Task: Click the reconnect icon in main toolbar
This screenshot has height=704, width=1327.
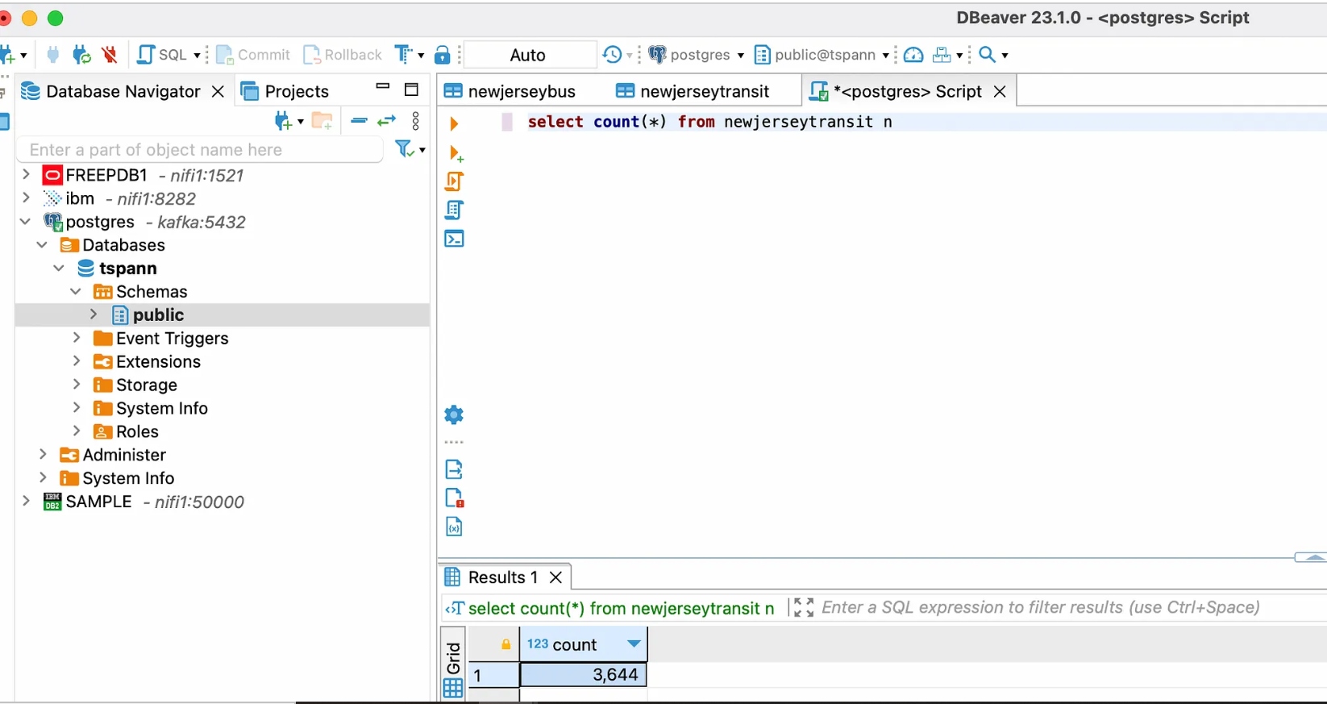Action: (81, 55)
